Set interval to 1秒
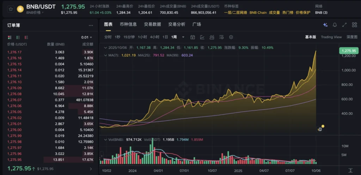This screenshot has height=175, width=361. tap(117, 37)
